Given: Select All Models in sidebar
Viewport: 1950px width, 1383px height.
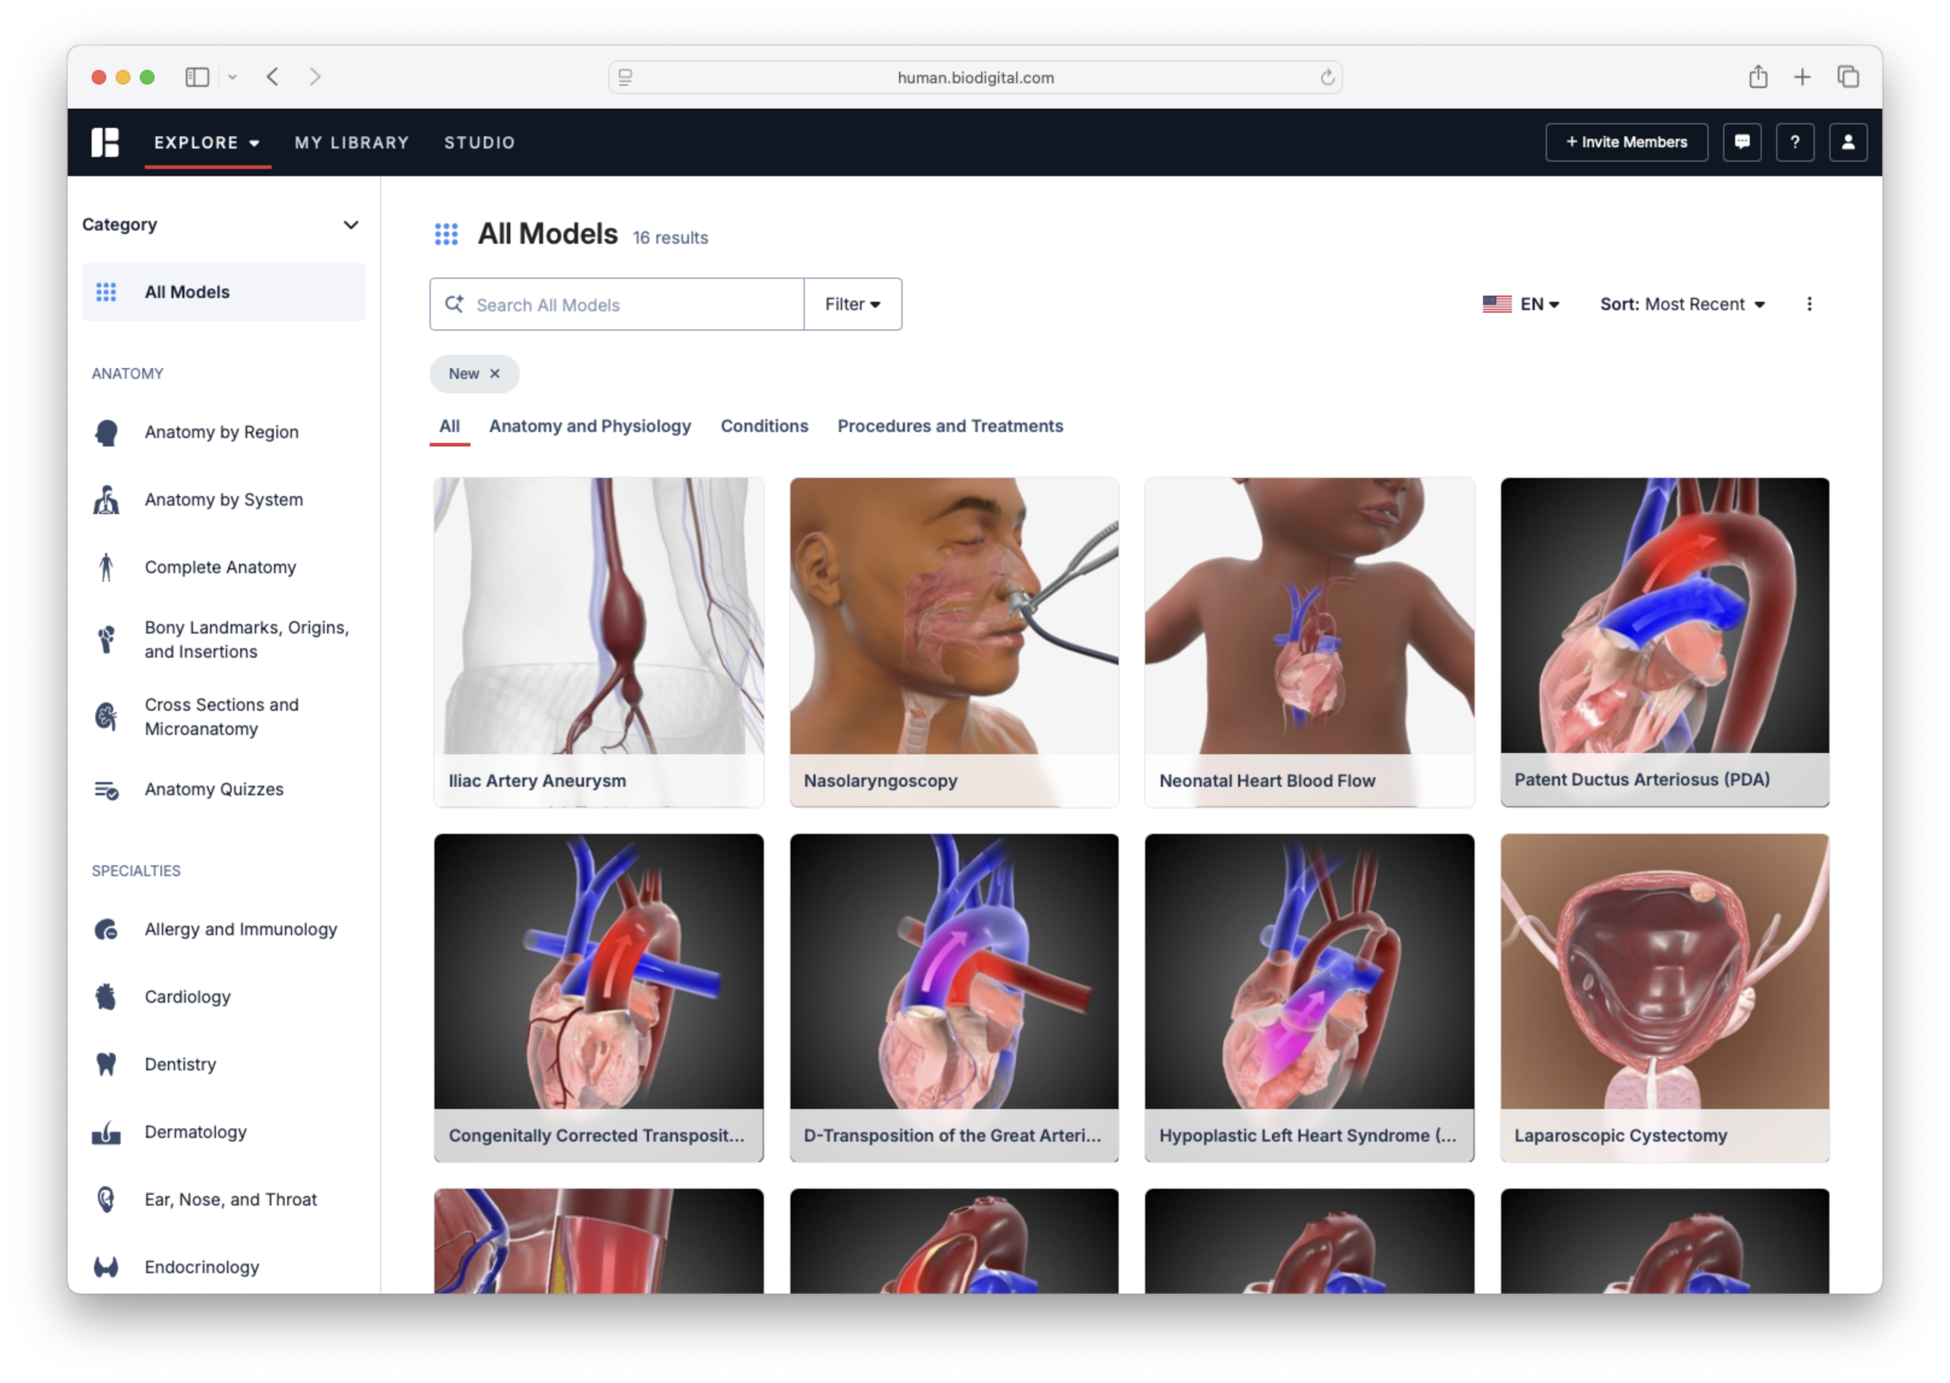Looking at the screenshot, I should [223, 292].
